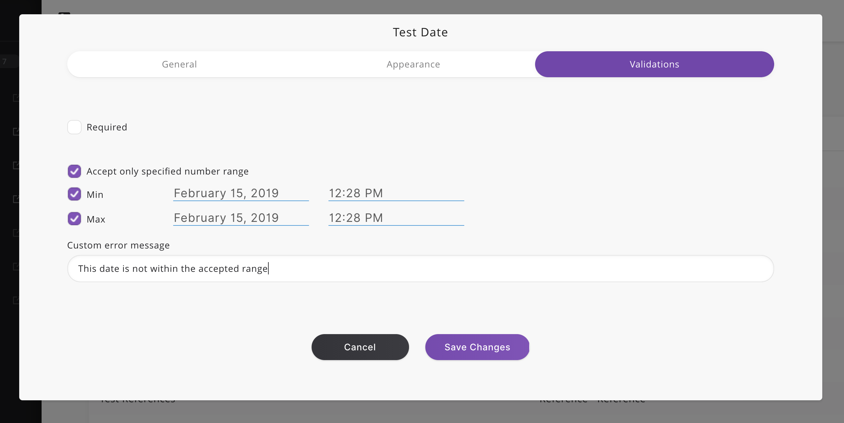Screen dimensions: 844x423
Task: Click the Min time field
Action: point(397,193)
